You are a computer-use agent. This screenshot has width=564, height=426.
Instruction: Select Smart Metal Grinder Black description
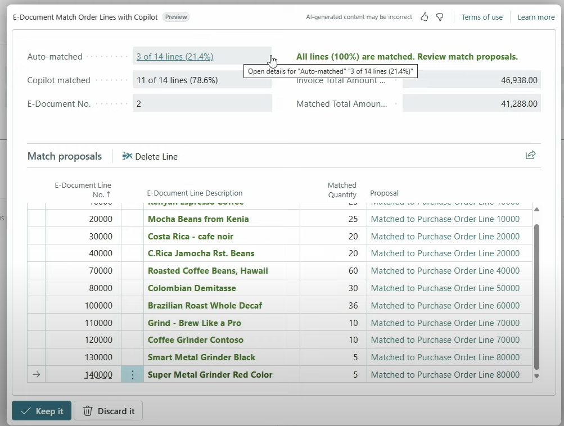click(201, 357)
